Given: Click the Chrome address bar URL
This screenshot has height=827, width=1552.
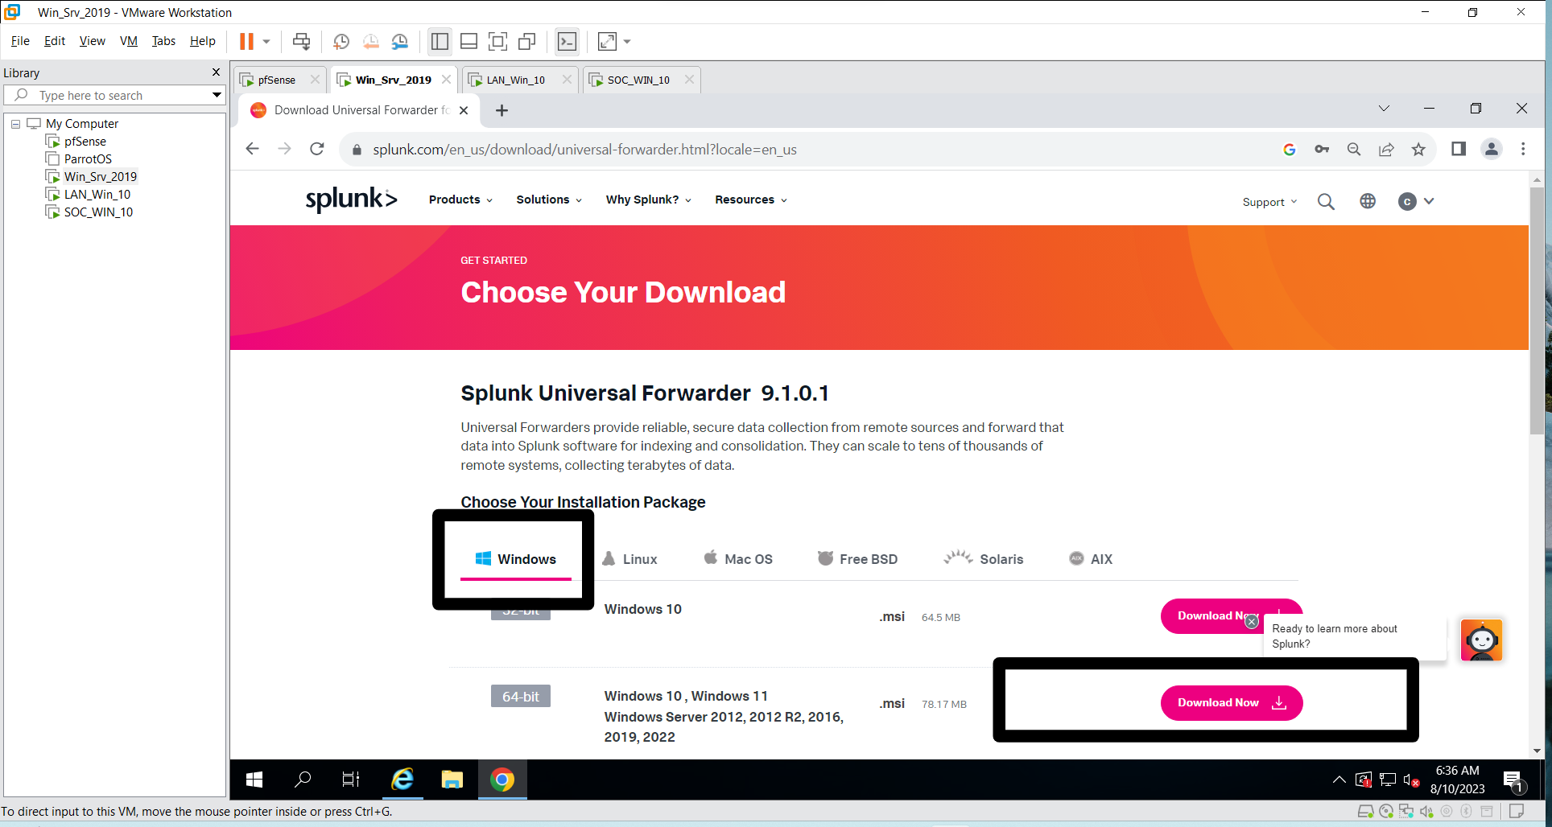Looking at the screenshot, I should point(584,150).
